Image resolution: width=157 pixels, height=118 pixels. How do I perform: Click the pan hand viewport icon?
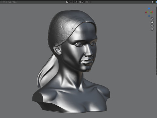pyautogui.click(x=152, y=22)
